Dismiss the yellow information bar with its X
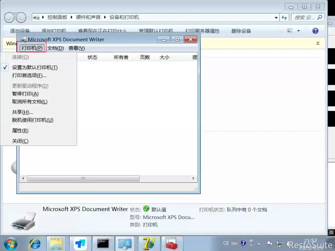Viewport: 335px width, 251px height. [318, 43]
